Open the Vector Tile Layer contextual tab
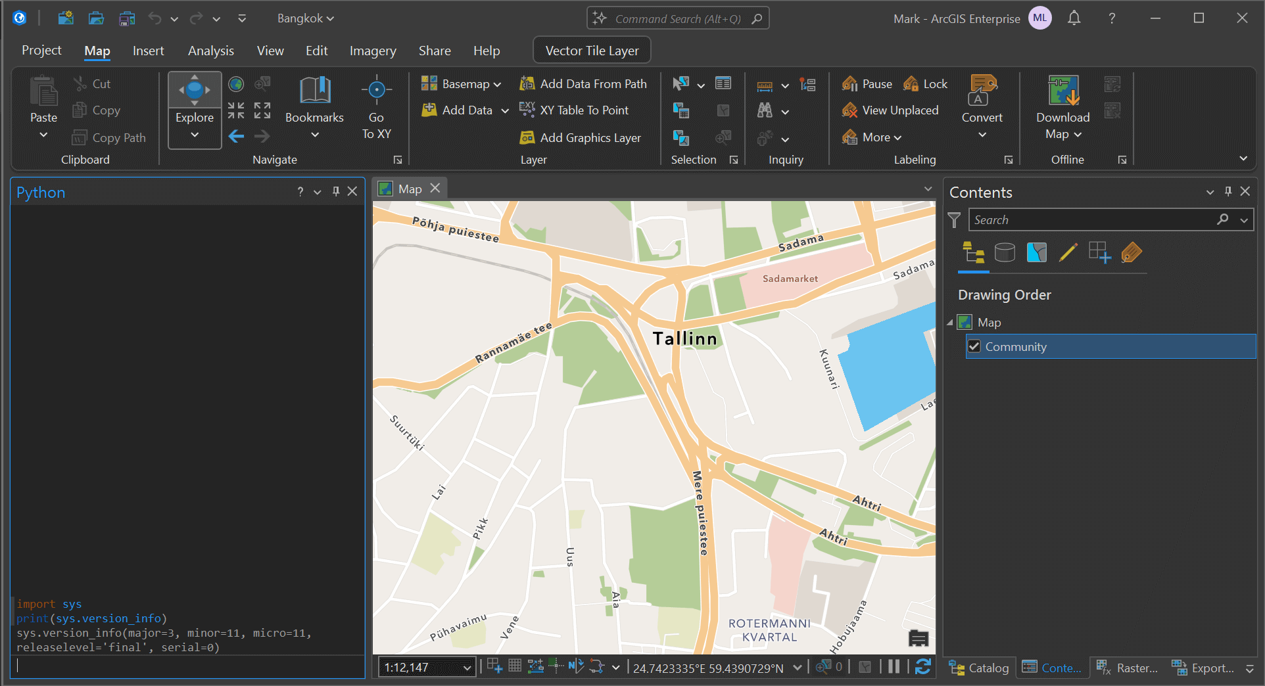This screenshot has width=1265, height=686. click(592, 51)
